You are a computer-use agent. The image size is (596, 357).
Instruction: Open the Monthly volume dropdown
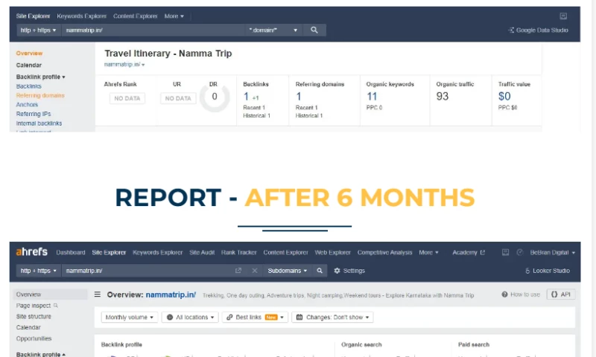(130, 317)
